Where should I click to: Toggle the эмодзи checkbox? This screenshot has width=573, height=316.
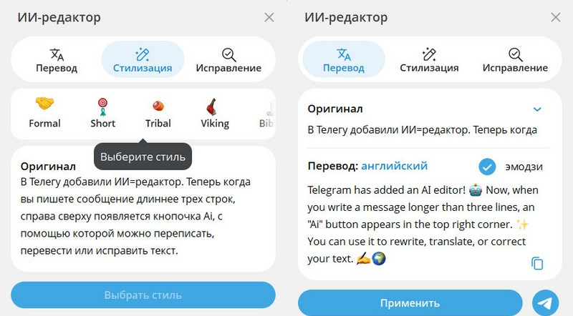point(488,167)
